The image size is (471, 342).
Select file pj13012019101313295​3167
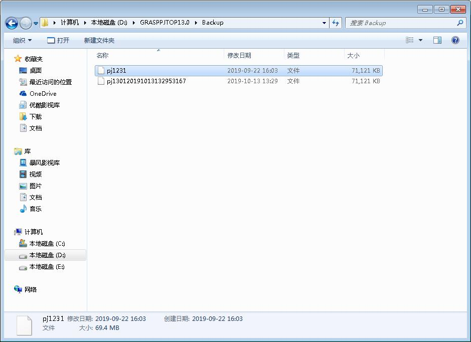(x=146, y=81)
